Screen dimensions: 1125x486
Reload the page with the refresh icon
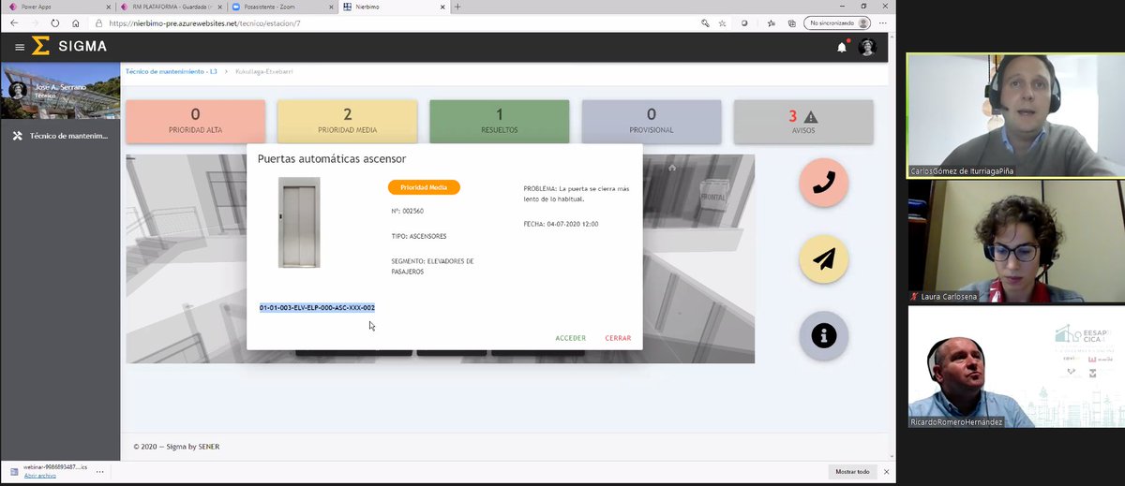tap(55, 22)
